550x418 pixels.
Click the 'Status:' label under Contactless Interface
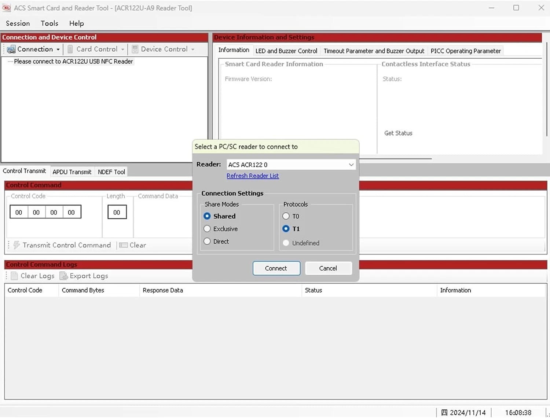pos(392,79)
